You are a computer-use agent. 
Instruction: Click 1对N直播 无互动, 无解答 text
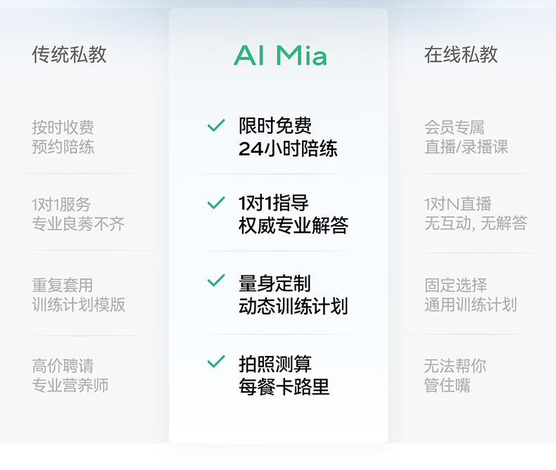pyautogui.click(x=475, y=214)
